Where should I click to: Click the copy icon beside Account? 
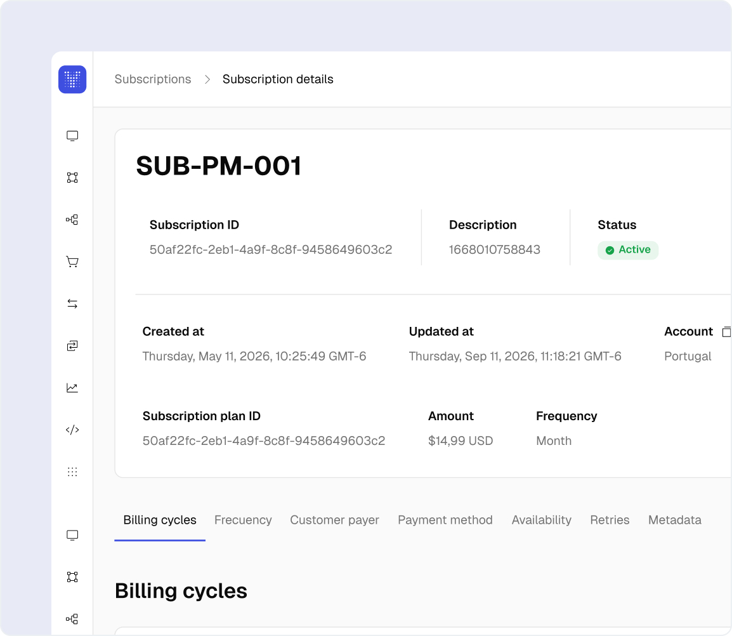(x=727, y=331)
